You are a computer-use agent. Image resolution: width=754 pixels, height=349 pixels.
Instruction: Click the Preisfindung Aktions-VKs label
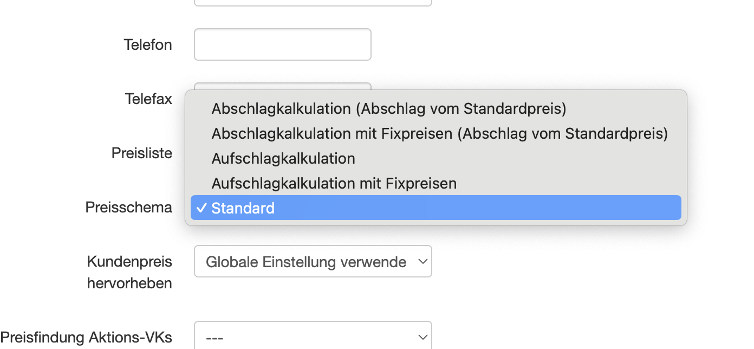[88, 337]
